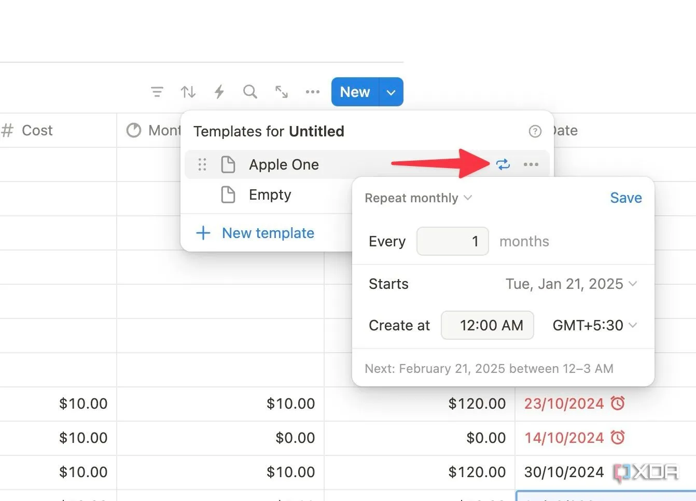Click the Create at 12:00 AM field
The image size is (696, 501).
tap(487, 325)
